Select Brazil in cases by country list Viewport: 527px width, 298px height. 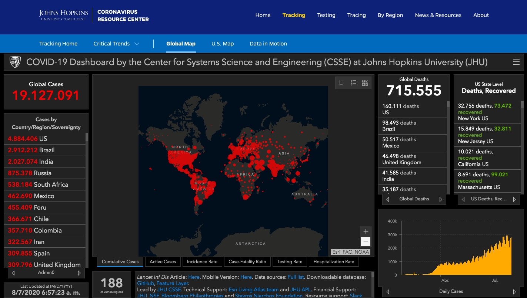tap(45, 150)
